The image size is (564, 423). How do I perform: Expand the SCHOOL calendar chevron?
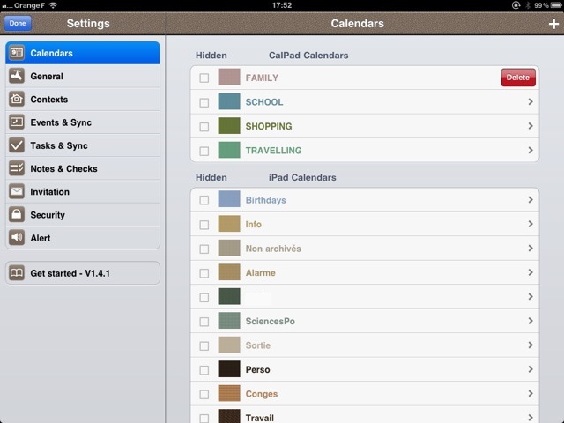click(530, 102)
